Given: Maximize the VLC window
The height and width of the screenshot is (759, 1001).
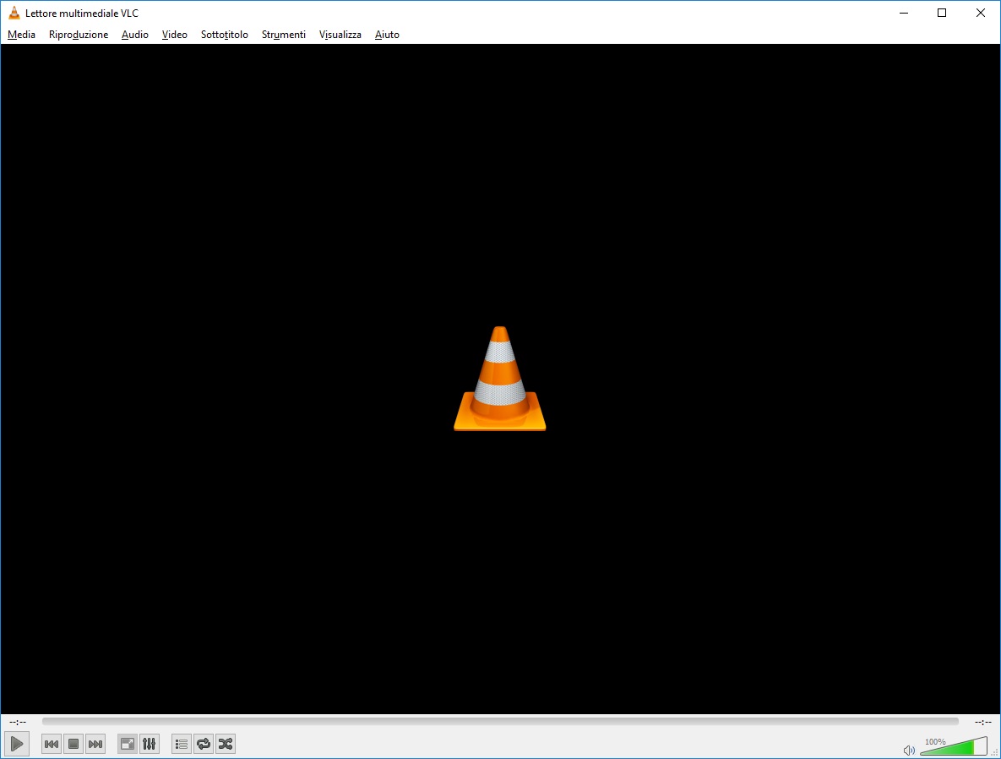Looking at the screenshot, I should coord(942,13).
